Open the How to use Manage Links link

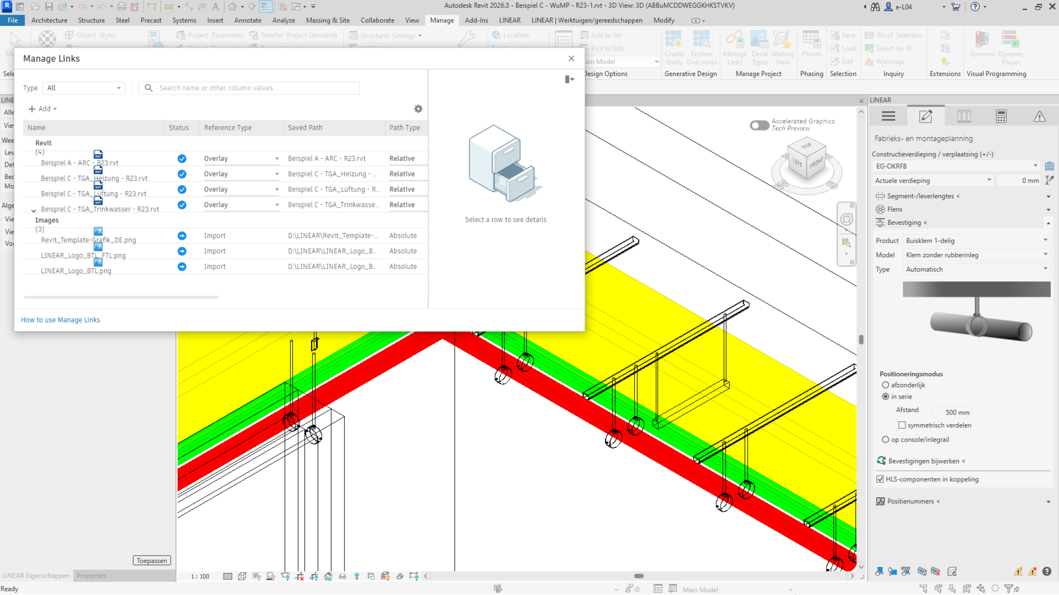(x=60, y=320)
